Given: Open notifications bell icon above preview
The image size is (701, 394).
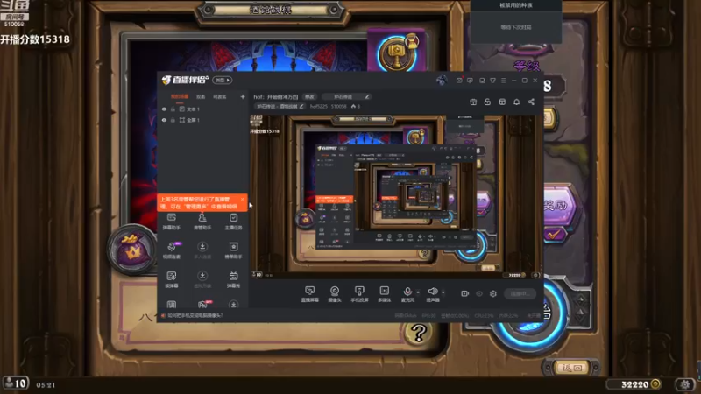Looking at the screenshot, I should click(x=516, y=102).
